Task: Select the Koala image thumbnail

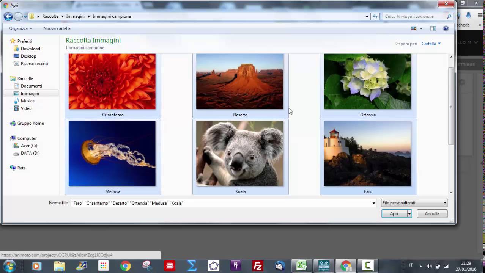Action: point(240,154)
